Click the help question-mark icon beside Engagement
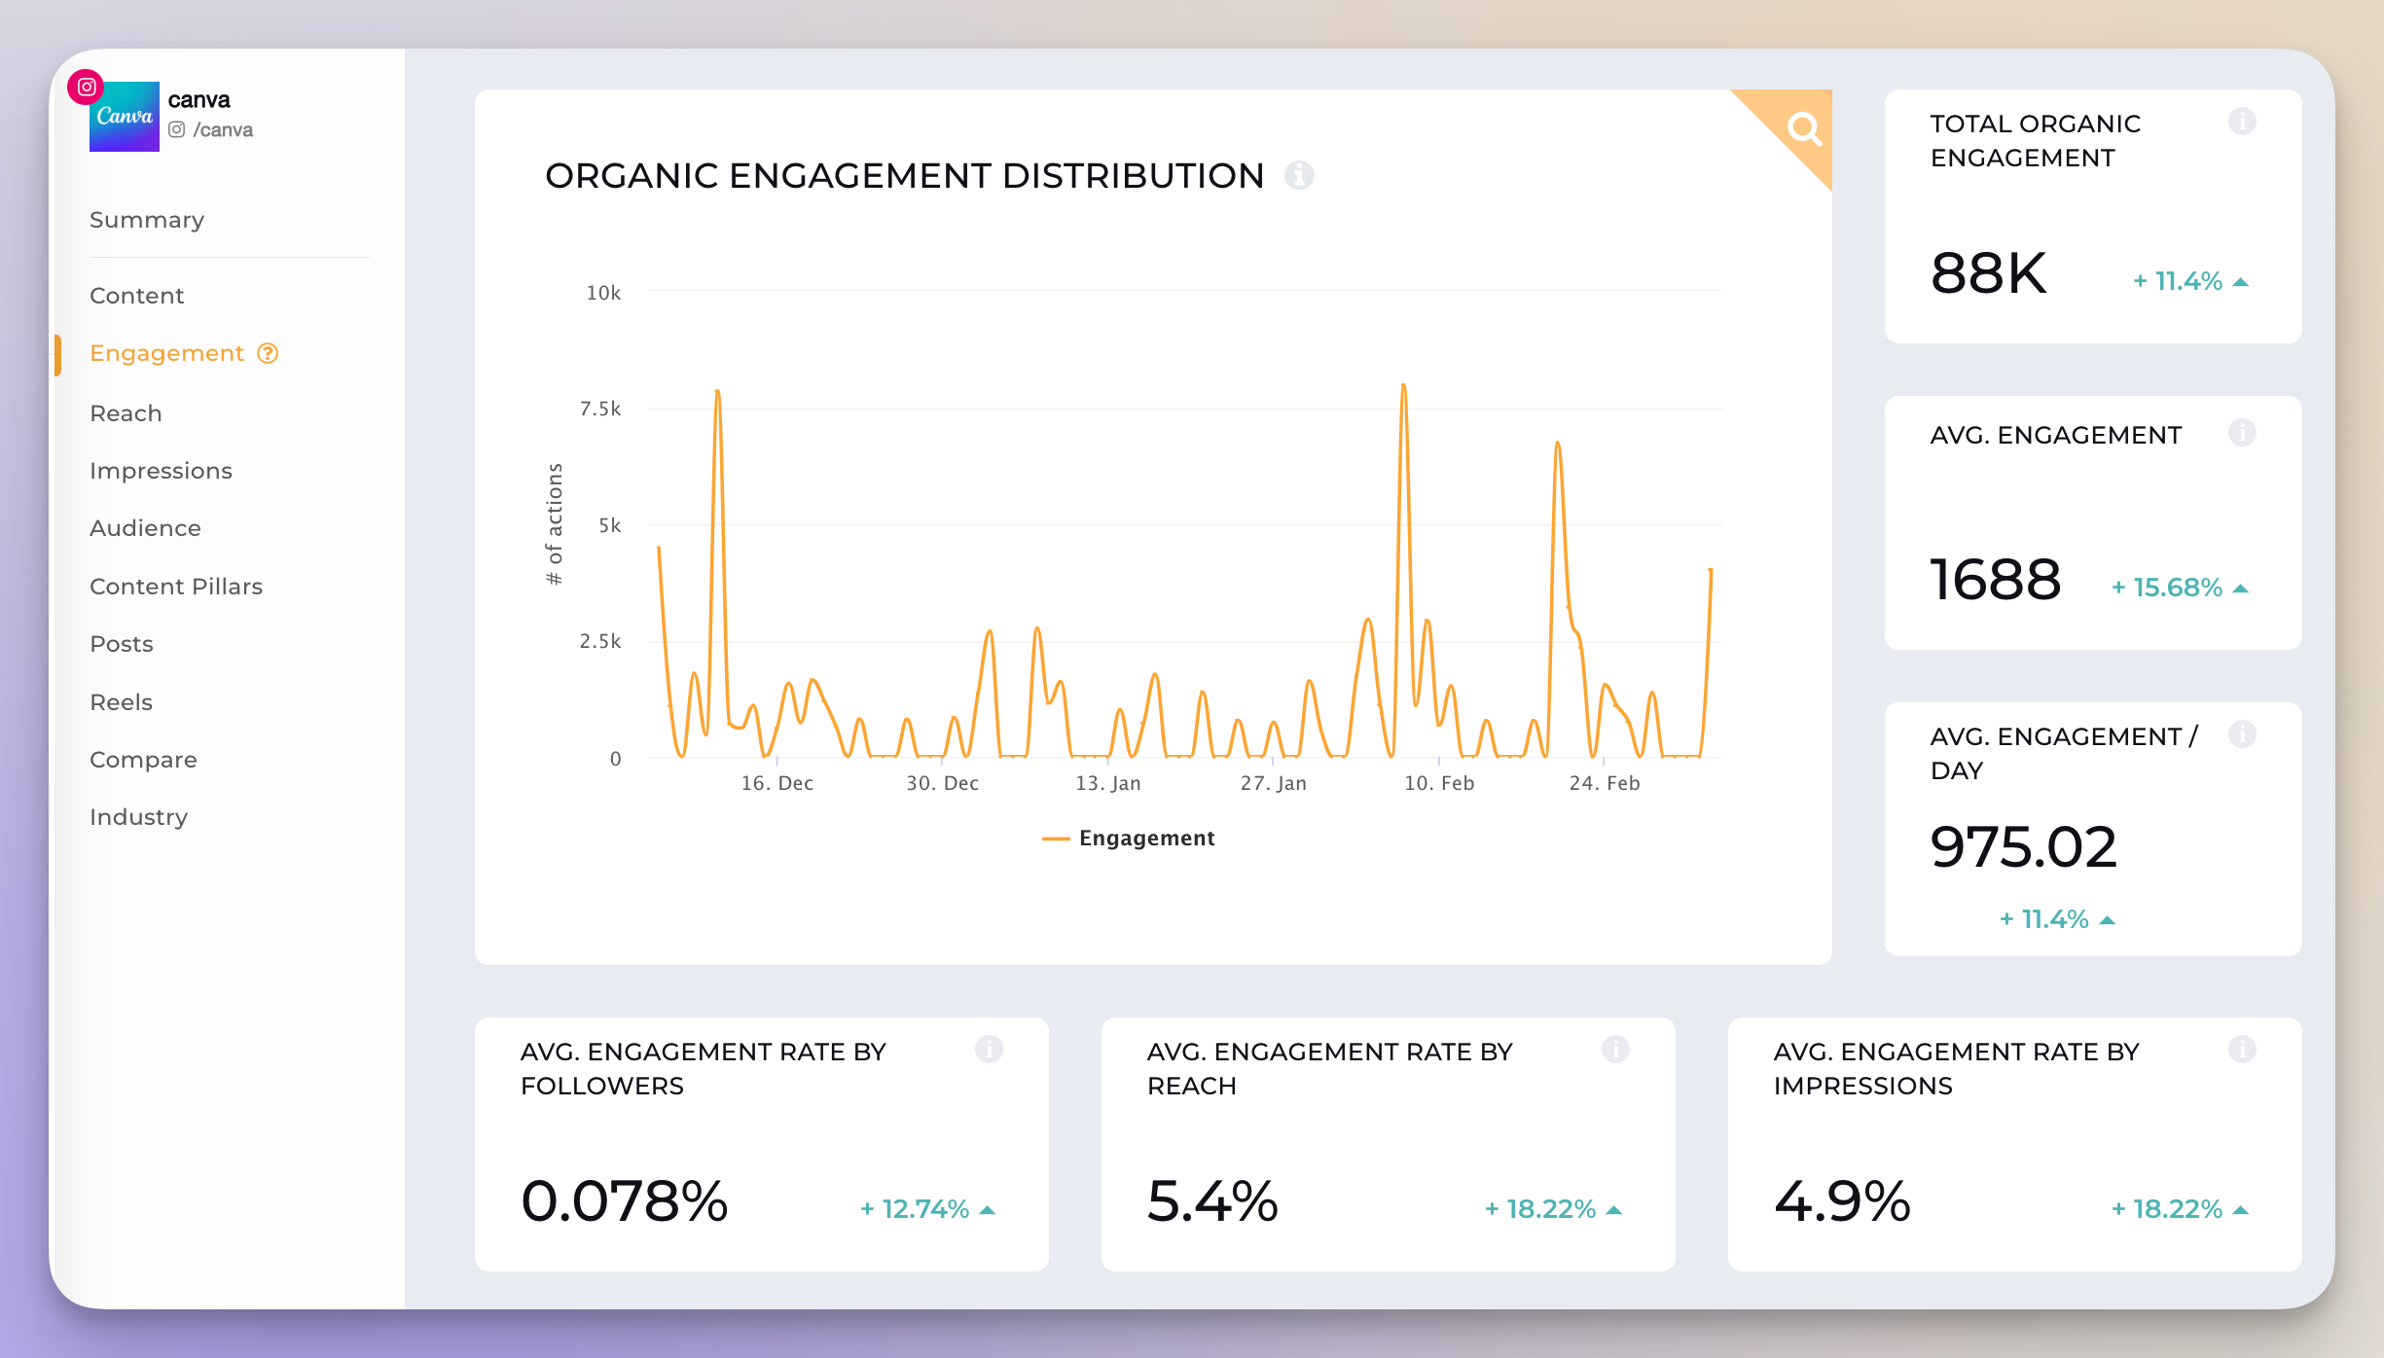Image resolution: width=2384 pixels, height=1358 pixels. [268, 353]
